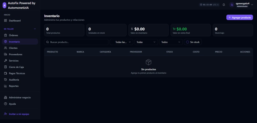Collapse the MI TALLER section chevron
The width and height of the screenshot is (257, 123).
pyautogui.click(x=35, y=29)
